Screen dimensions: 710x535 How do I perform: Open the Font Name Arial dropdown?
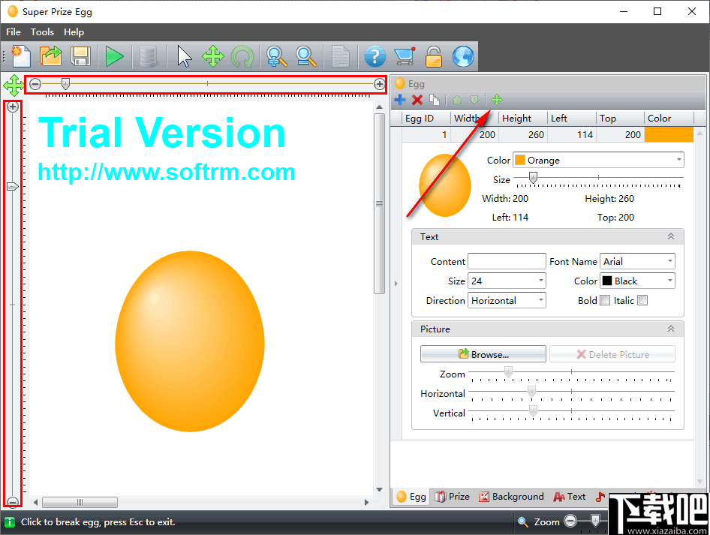[x=637, y=262]
